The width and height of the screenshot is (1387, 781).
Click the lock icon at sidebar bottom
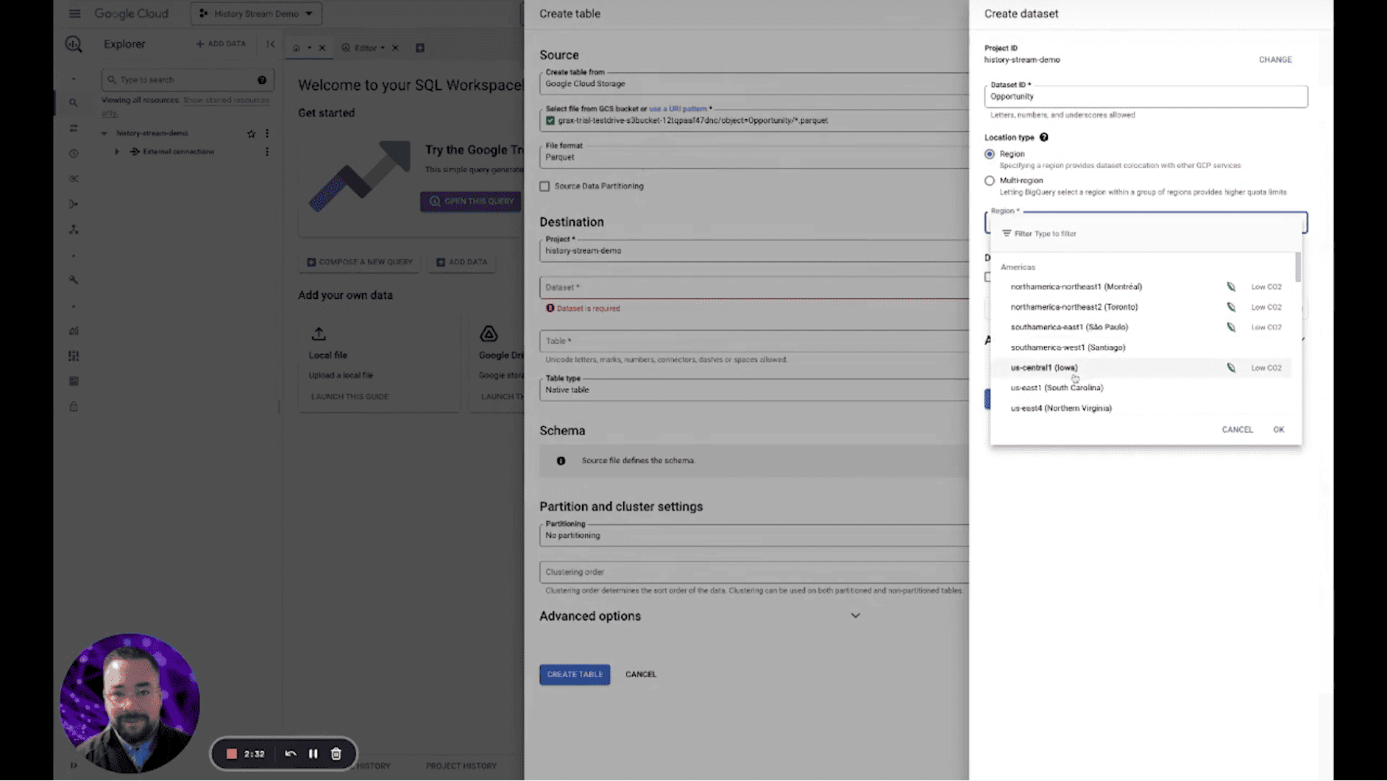pyautogui.click(x=73, y=406)
